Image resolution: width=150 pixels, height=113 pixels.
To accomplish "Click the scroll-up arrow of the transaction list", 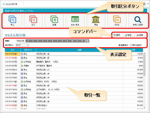I will [144, 54].
